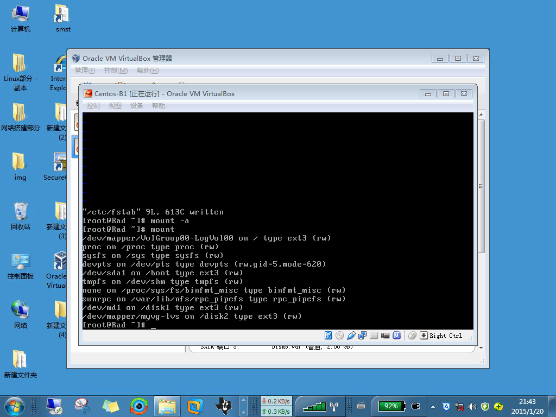Viewport: 556px width, 417px height.
Task: Click the 92% battery indicator
Action: coord(392,406)
